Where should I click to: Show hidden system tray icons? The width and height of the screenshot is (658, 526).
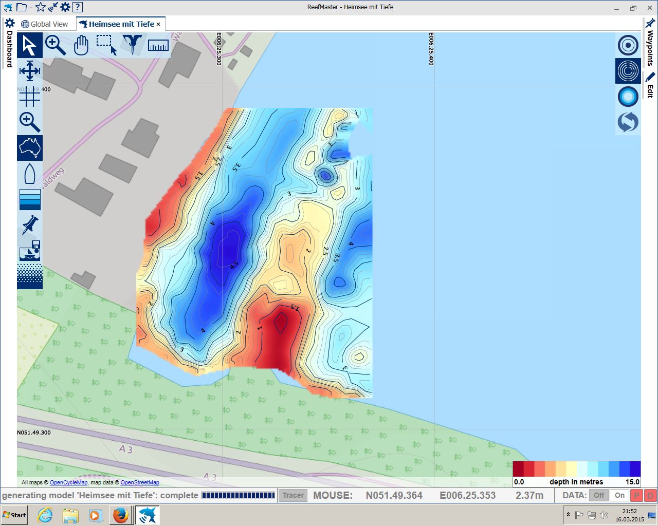pyautogui.click(x=568, y=515)
